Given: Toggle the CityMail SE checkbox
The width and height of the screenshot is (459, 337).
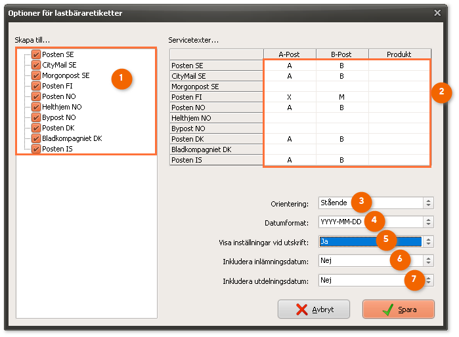Looking at the screenshot, I should click(x=36, y=65).
